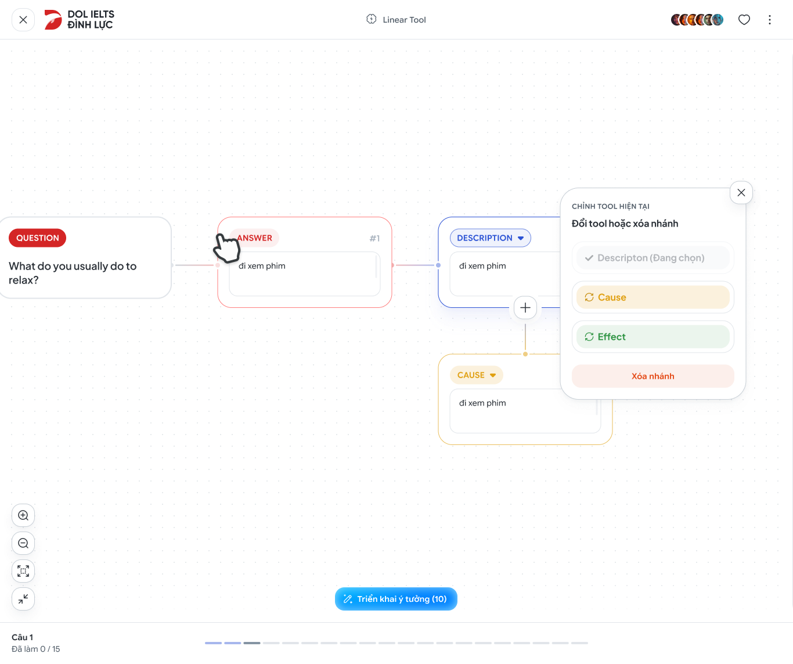
Task: Switch current tool to Effect
Action: tap(653, 337)
